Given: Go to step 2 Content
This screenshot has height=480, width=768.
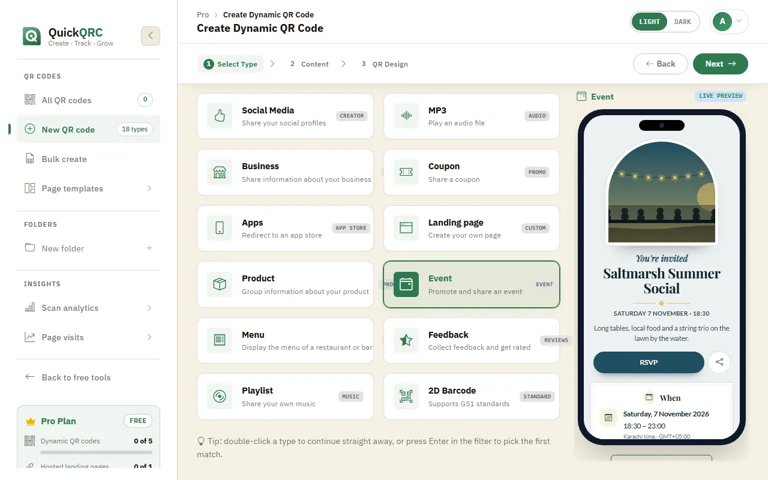Looking at the screenshot, I should [x=310, y=64].
